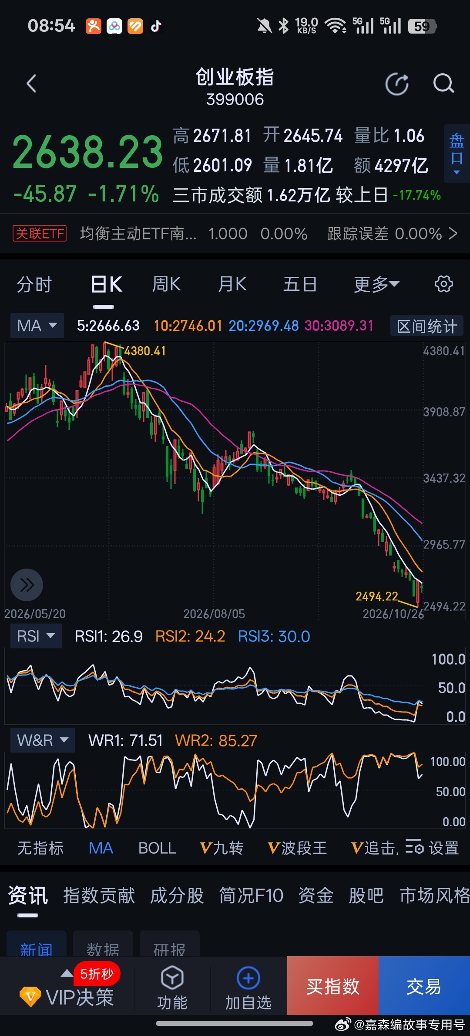Tap the 买指数 button

(333, 985)
